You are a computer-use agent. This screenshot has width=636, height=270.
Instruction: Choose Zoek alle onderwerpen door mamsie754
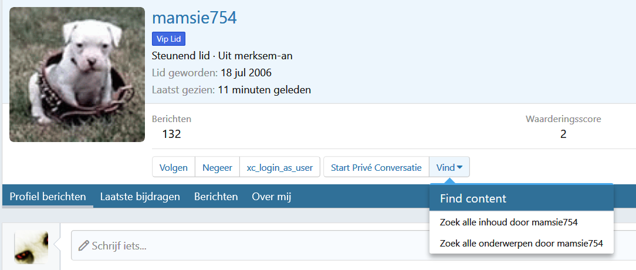[x=521, y=243]
